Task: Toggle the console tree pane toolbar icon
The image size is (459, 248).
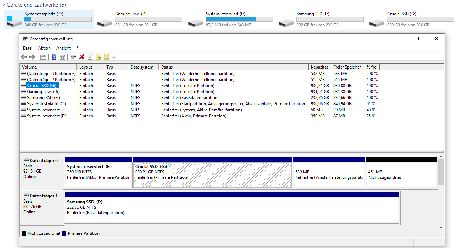Action: tap(43, 57)
